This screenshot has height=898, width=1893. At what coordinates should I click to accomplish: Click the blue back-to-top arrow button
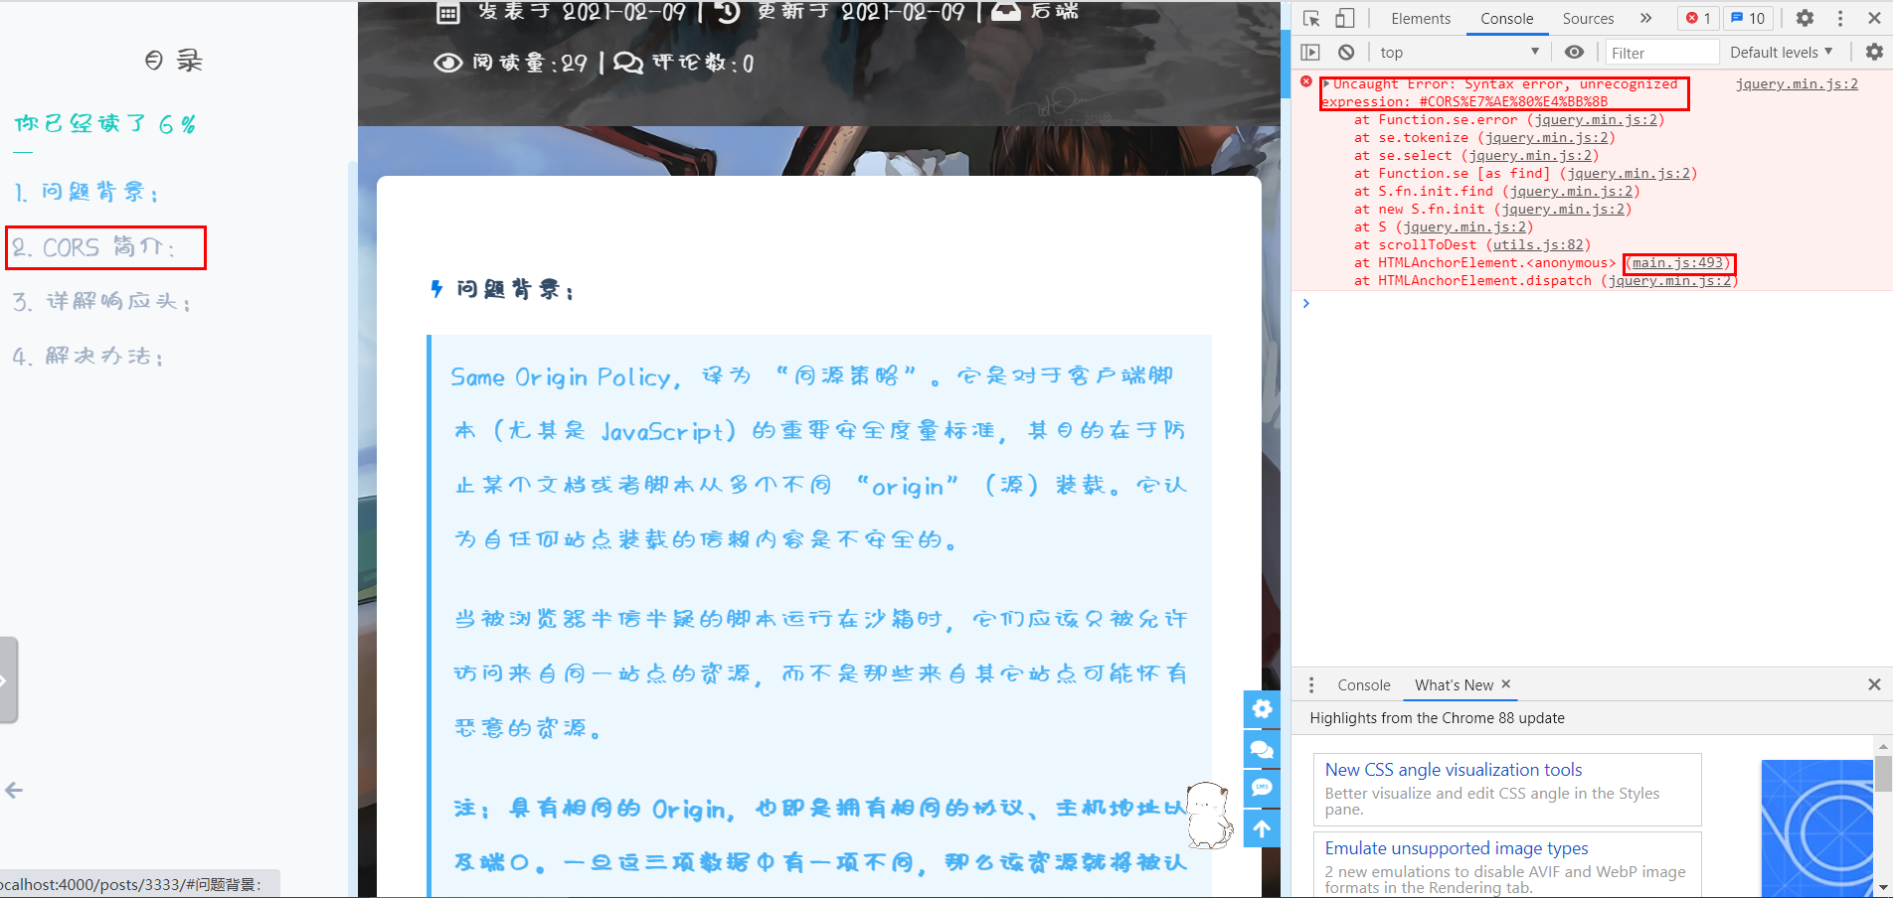(1261, 828)
